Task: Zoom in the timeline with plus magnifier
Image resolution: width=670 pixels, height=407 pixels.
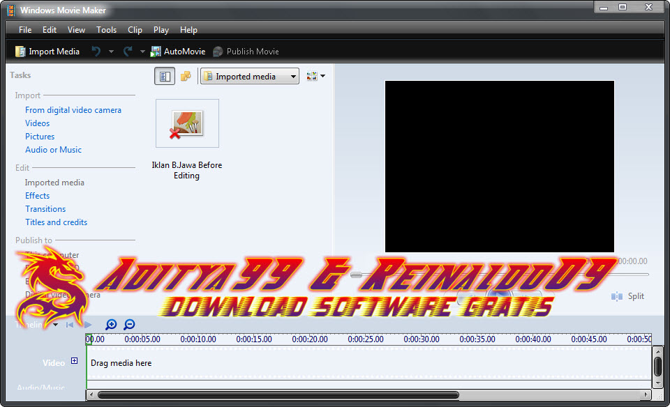Action: coord(111,325)
